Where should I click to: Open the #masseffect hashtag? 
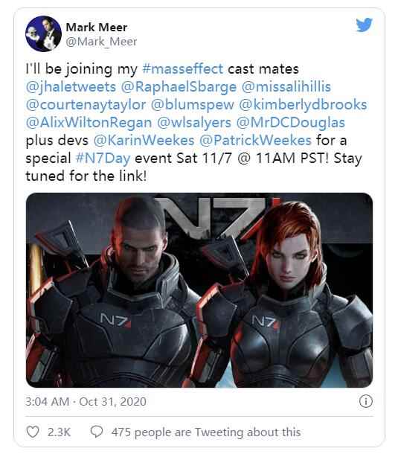(x=183, y=69)
